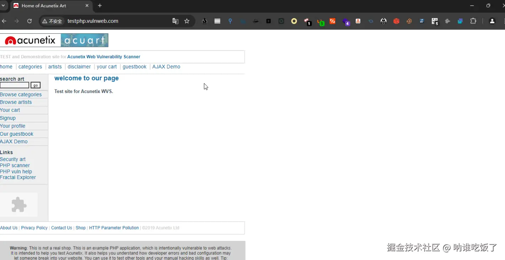Open Privacy Policy footer link
The height and width of the screenshot is (260, 505).
pos(34,228)
